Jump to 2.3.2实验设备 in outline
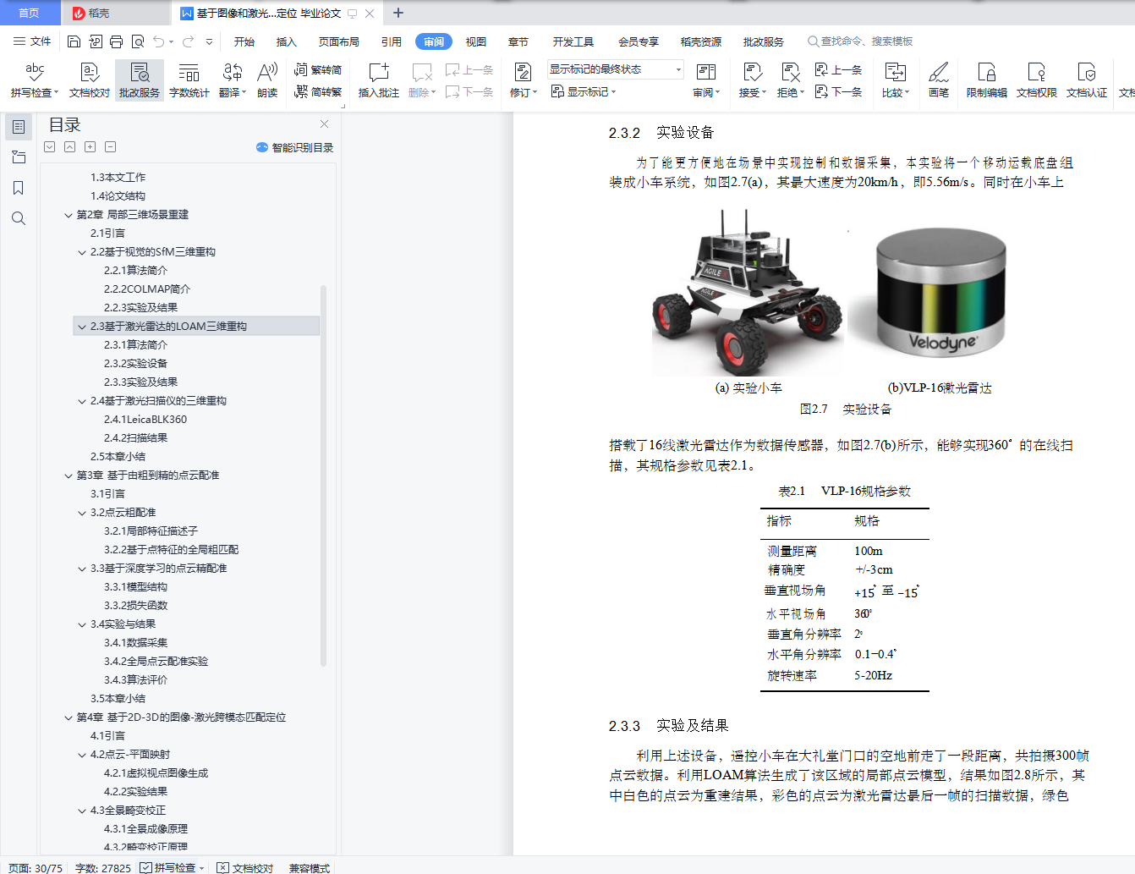This screenshot has height=874, width=1135. coord(135,364)
